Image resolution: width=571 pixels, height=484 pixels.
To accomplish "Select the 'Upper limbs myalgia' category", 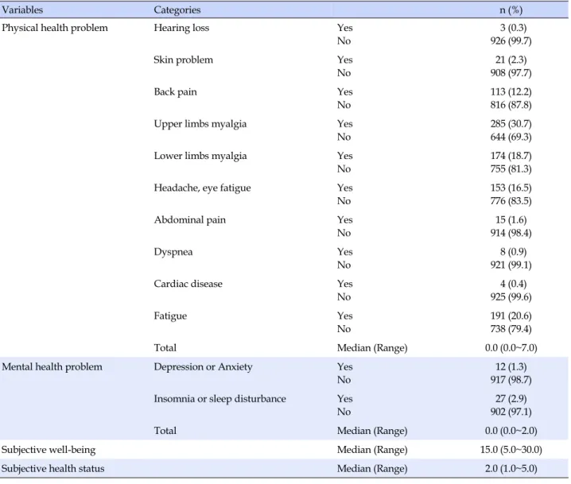I will [200, 124].
